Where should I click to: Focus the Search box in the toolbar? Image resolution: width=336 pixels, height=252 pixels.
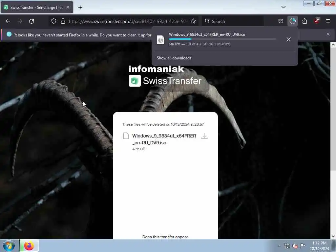pyautogui.click(x=233, y=21)
